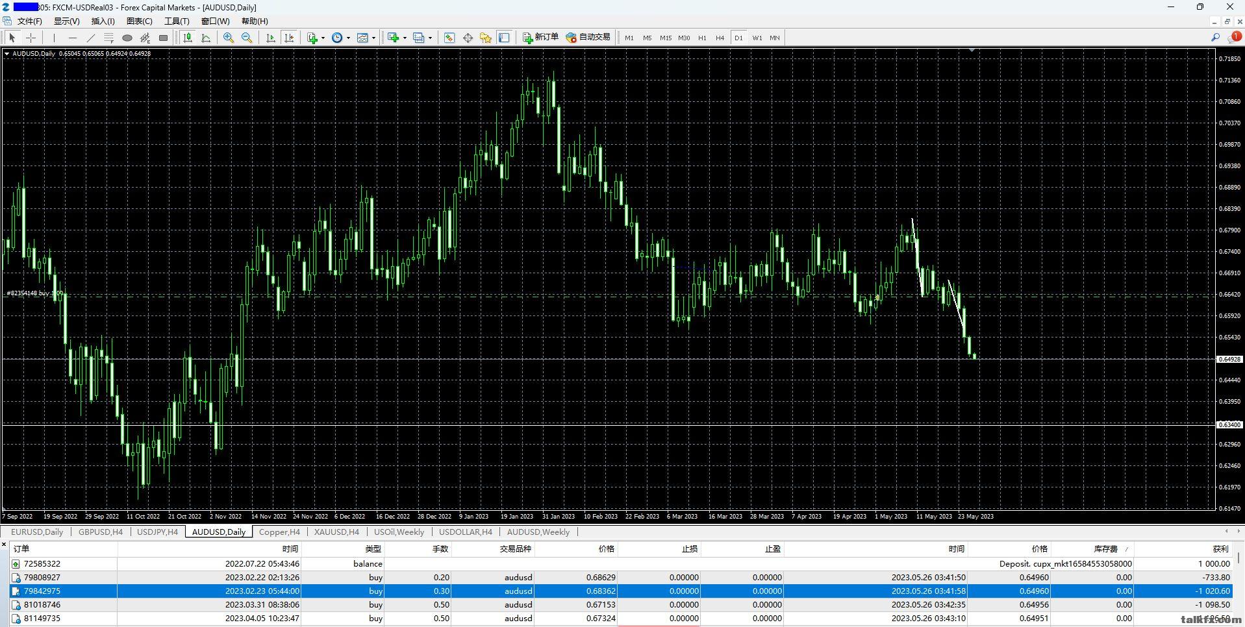Open the 图表(C) menu

coord(140,21)
